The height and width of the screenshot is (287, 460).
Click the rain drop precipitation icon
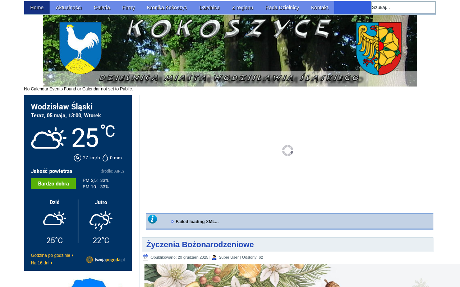click(x=105, y=158)
